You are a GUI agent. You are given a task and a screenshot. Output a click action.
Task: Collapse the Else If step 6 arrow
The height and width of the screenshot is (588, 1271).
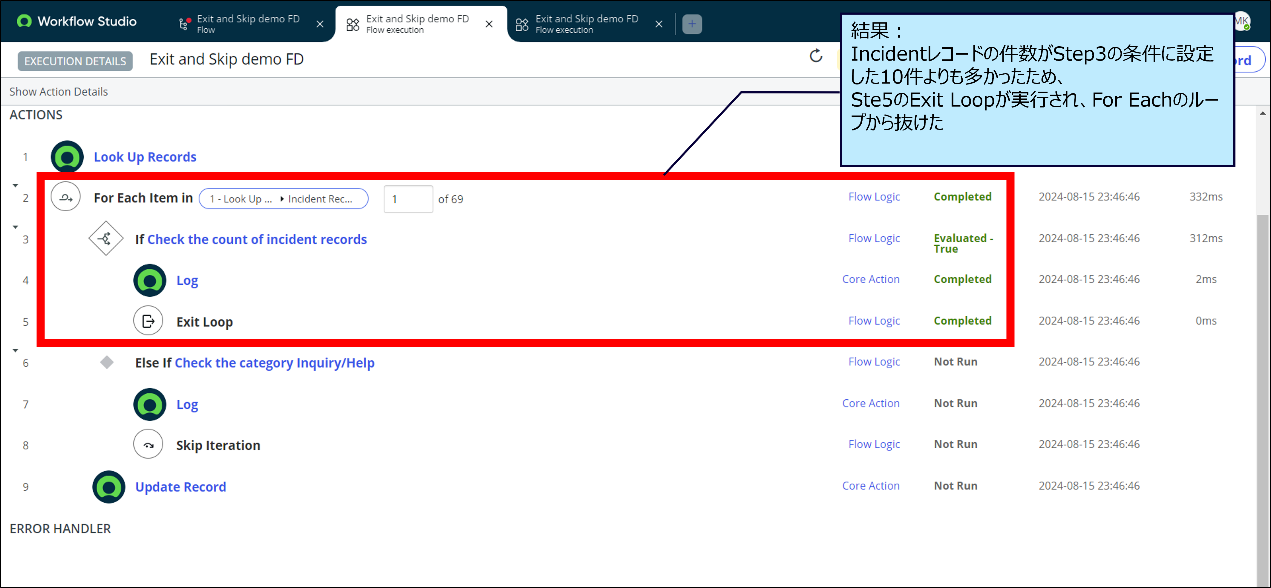(x=15, y=350)
